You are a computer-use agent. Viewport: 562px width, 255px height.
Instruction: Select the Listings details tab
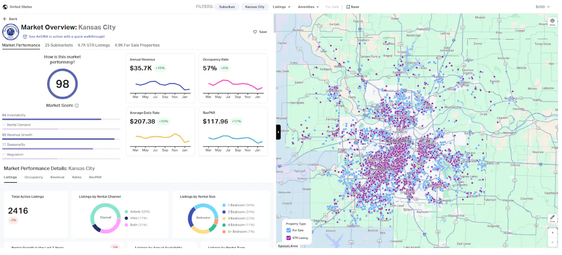(x=10, y=178)
